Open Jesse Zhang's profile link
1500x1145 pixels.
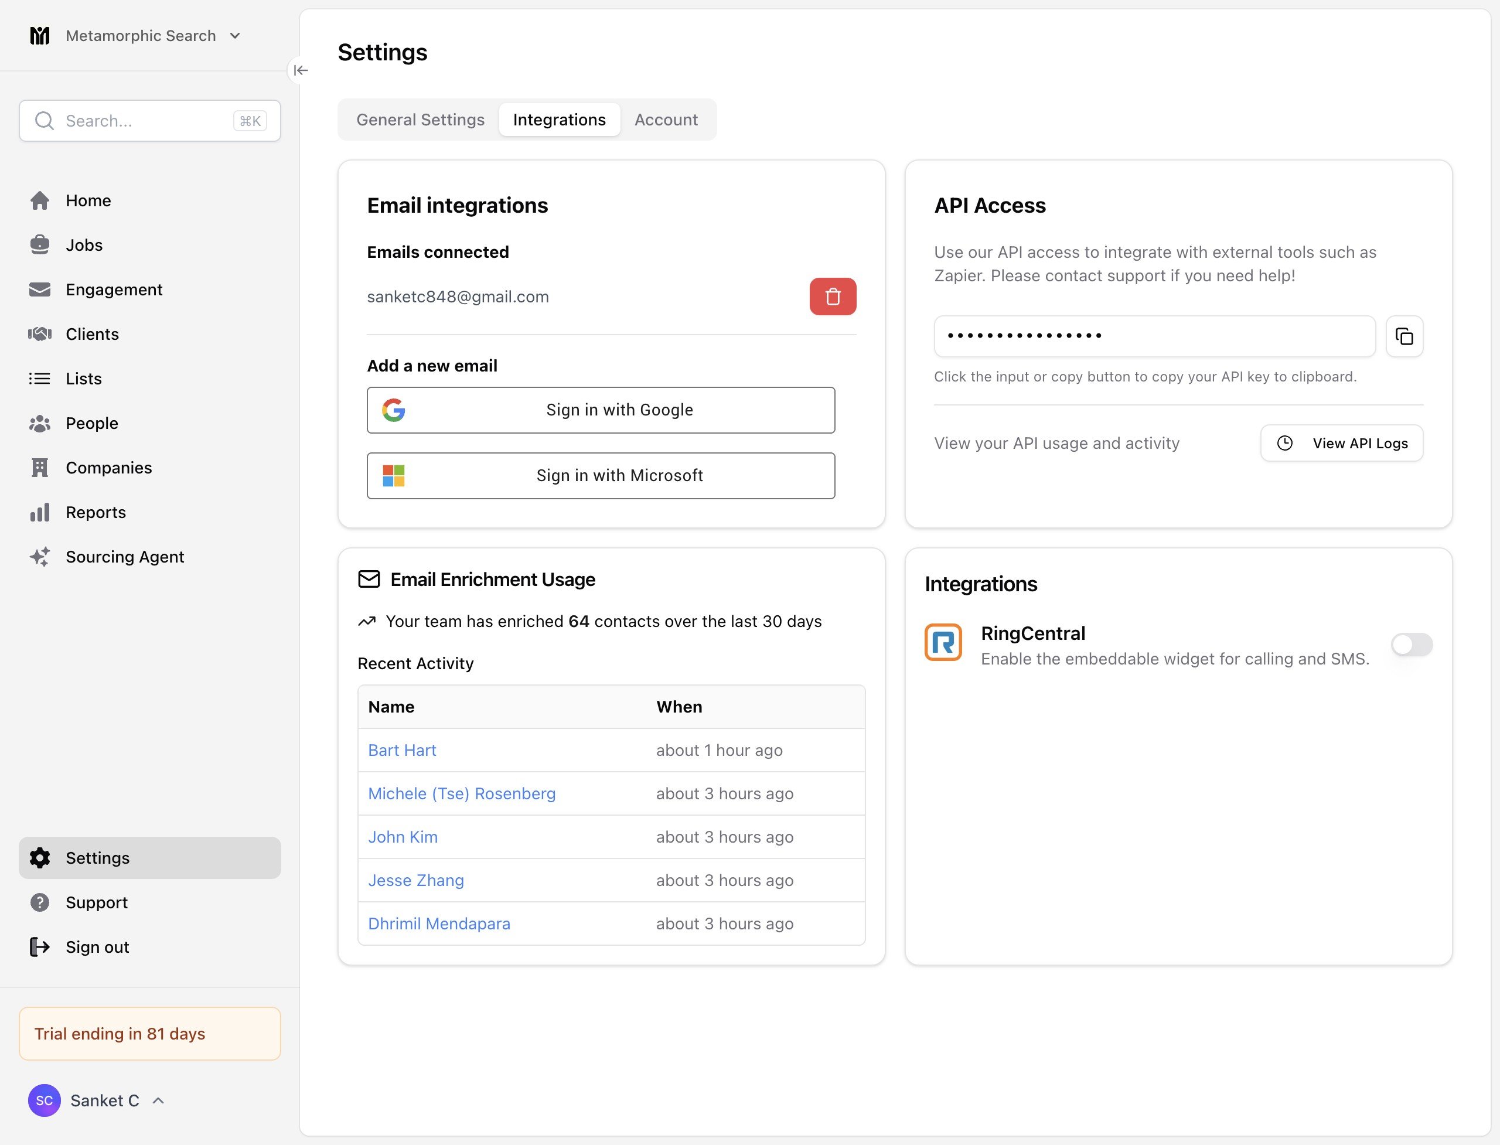point(415,881)
